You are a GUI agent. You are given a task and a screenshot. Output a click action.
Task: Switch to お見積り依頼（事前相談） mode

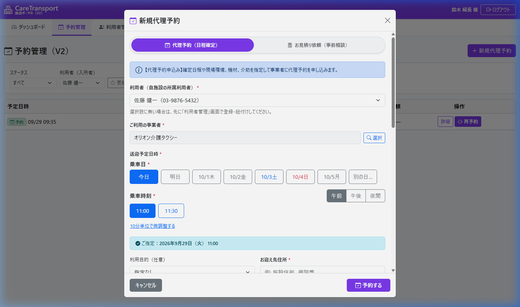tap(318, 45)
